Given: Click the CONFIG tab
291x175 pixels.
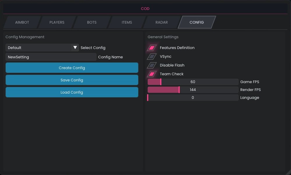Looking at the screenshot, I should (197, 22).
